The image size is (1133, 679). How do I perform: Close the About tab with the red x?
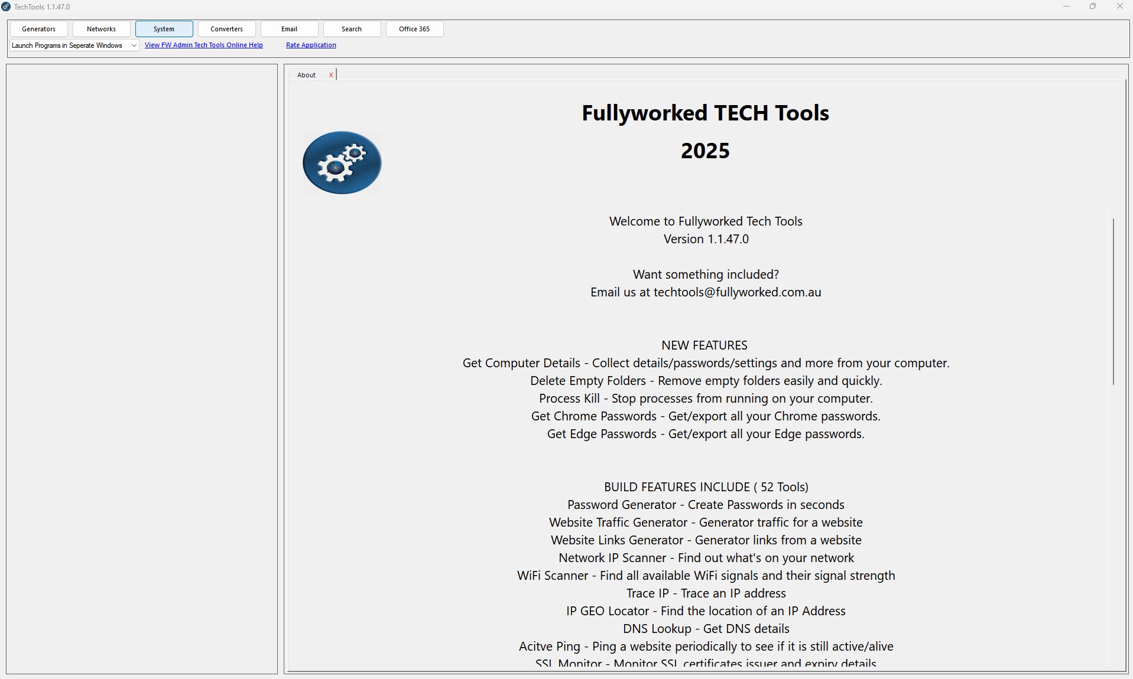(331, 75)
